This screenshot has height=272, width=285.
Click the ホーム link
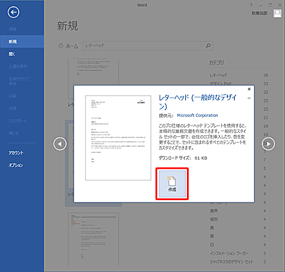[72, 46]
